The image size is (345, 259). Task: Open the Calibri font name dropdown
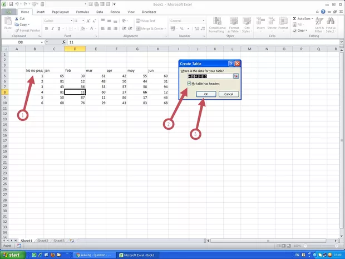coord(72,21)
